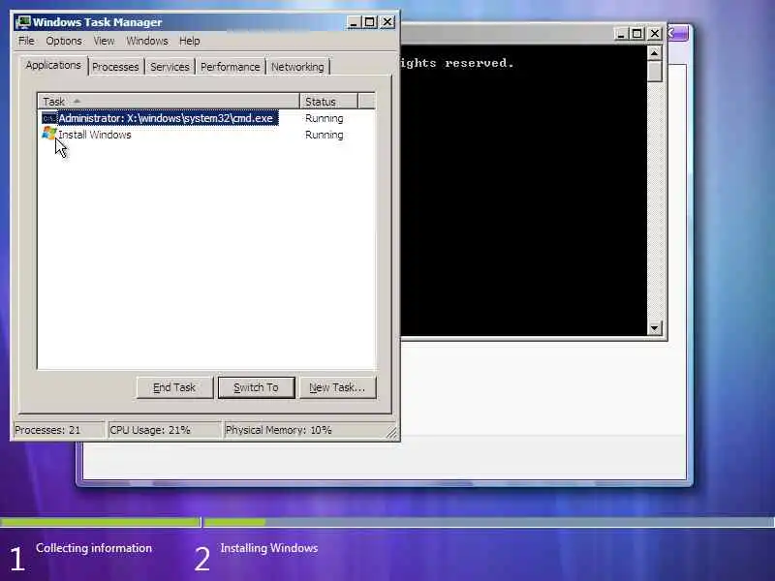
Task: Close the Task Manager window
Action: [x=387, y=22]
